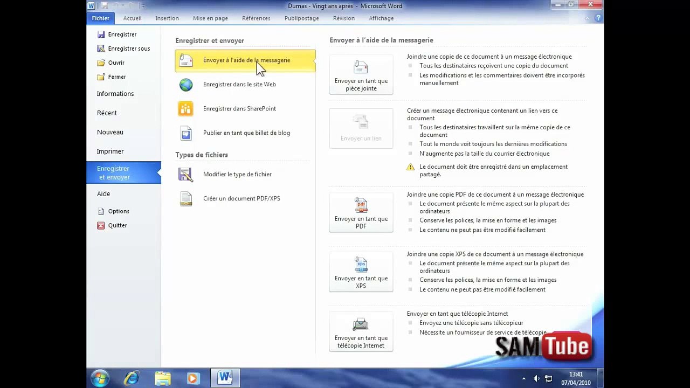The width and height of the screenshot is (690, 388).
Task: Show hidden system tray icons
Action: click(x=524, y=379)
